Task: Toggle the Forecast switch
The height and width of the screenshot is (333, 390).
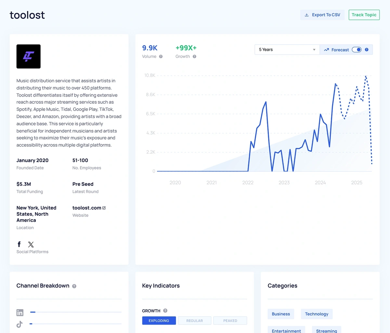Action: click(357, 50)
